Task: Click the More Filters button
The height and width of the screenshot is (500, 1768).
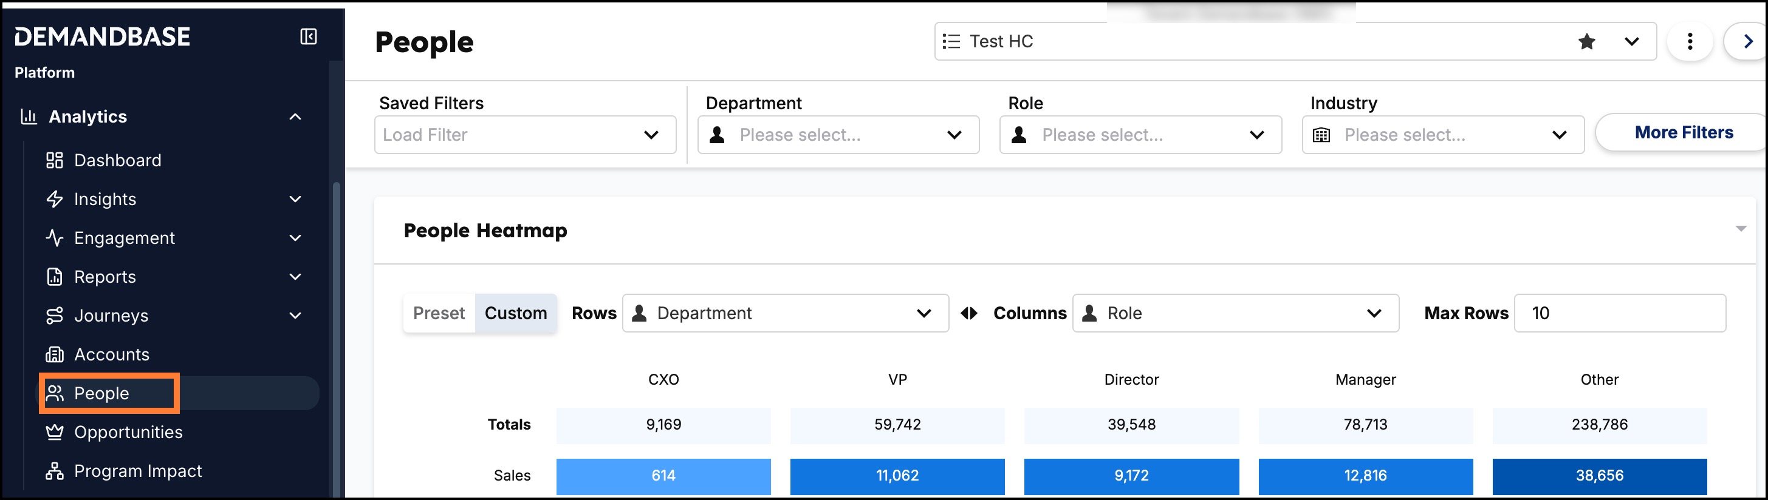Action: 1683,132
